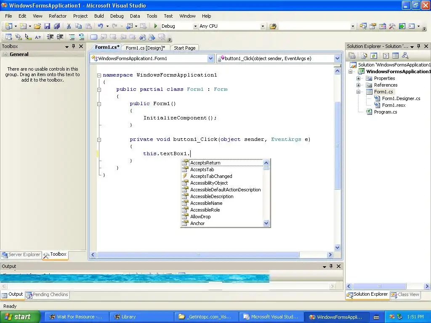
Task: Open the button1_Click members dropdown
Action: (337, 58)
